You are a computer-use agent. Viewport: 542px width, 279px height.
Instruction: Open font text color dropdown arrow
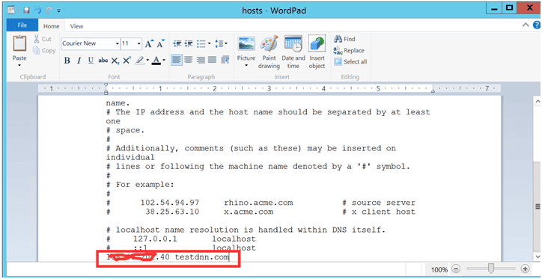click(164, 61)
